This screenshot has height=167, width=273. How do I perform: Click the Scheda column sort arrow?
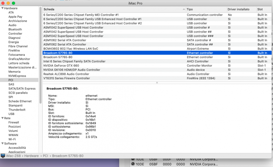click(184, 10)
